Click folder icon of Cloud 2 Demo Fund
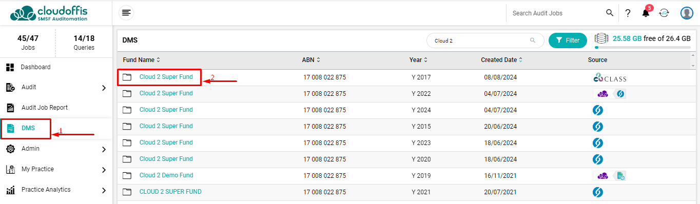Image resolution: width=700 pixels, height=204 pixels. click(127, 176)
